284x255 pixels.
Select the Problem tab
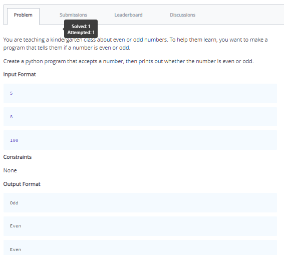(23, 15)
